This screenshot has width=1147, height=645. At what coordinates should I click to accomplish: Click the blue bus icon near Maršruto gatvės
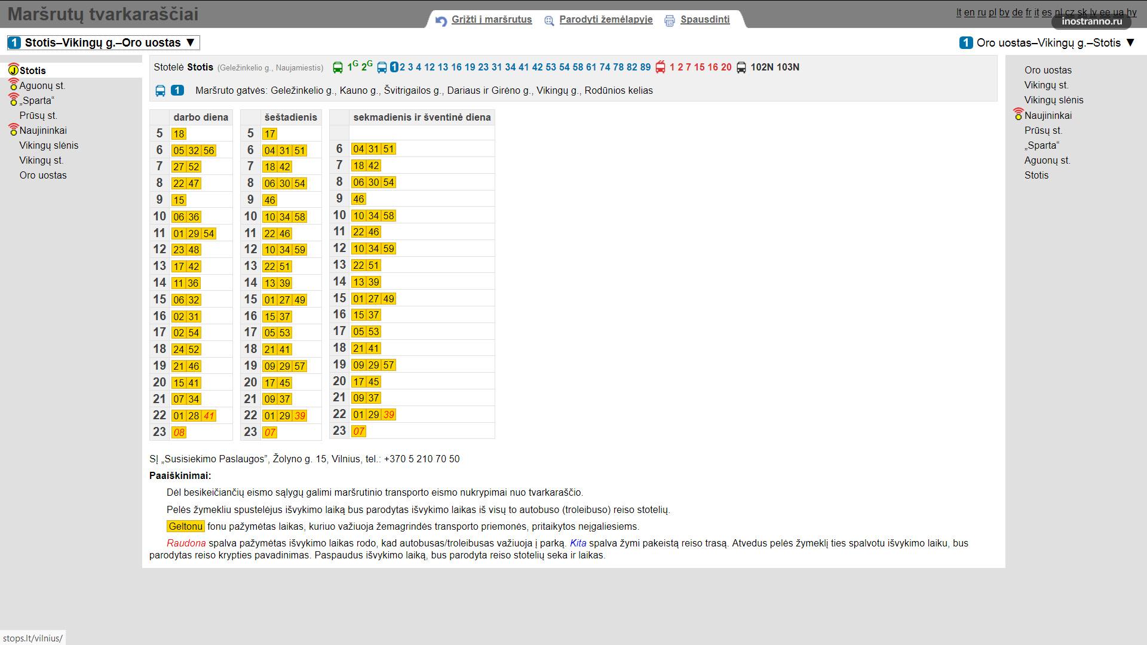tap(160, 91)
